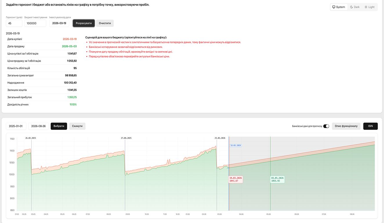Select System theme with monitor icon

[x=338, y=7]
